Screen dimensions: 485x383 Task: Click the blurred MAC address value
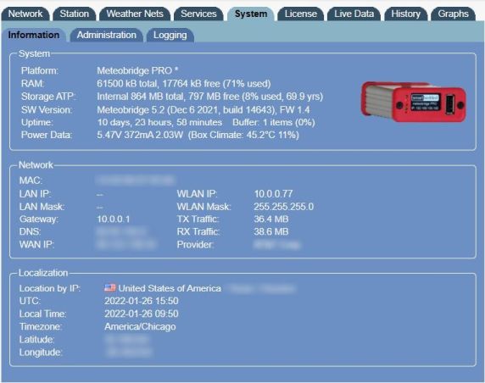pos(135,180)
